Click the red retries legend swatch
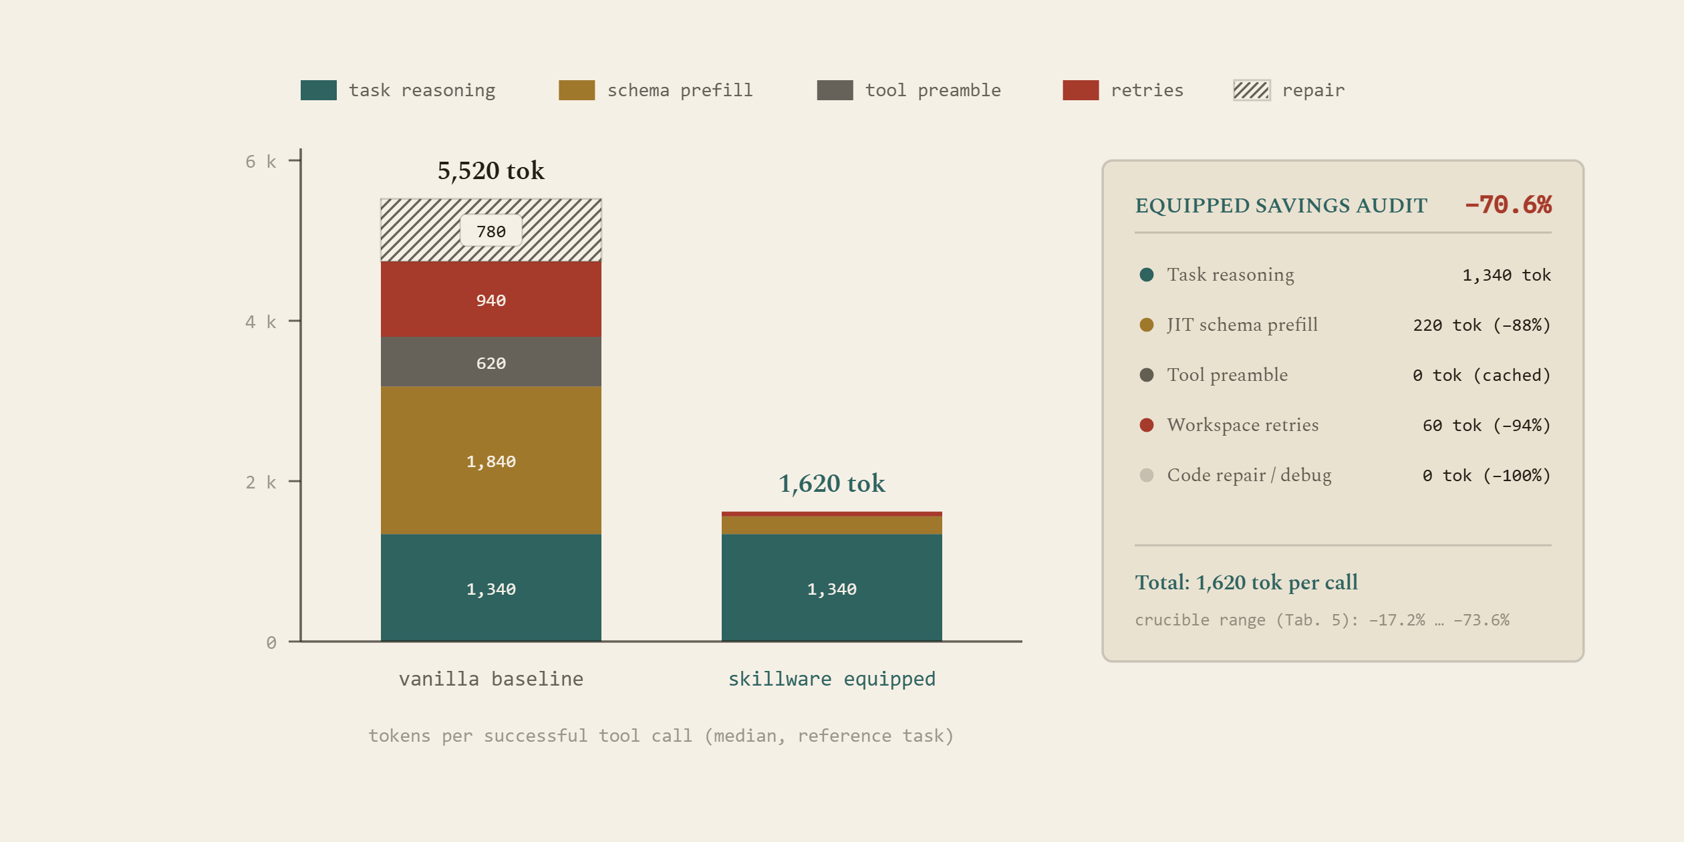Image resolution: width=1684 pixels, height=842 pixels. (x=1081, y=90)
